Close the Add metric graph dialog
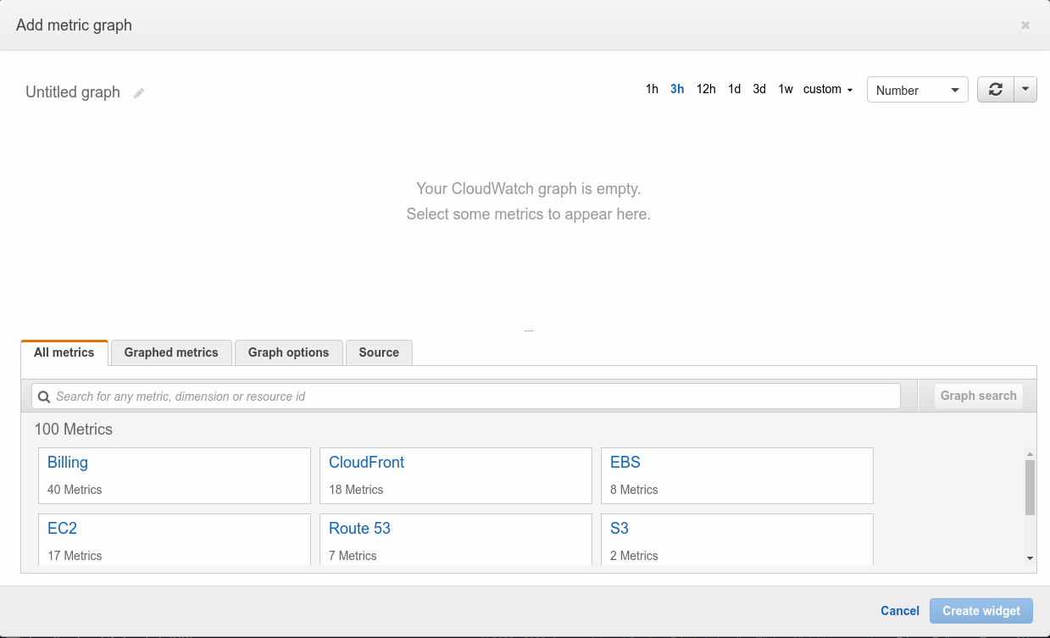The image size is (1050, 638). [1025, 25]
